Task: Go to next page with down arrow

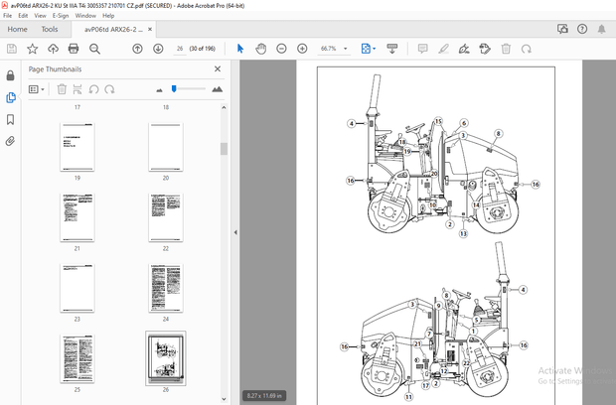Action: click(x=158, y=49)
